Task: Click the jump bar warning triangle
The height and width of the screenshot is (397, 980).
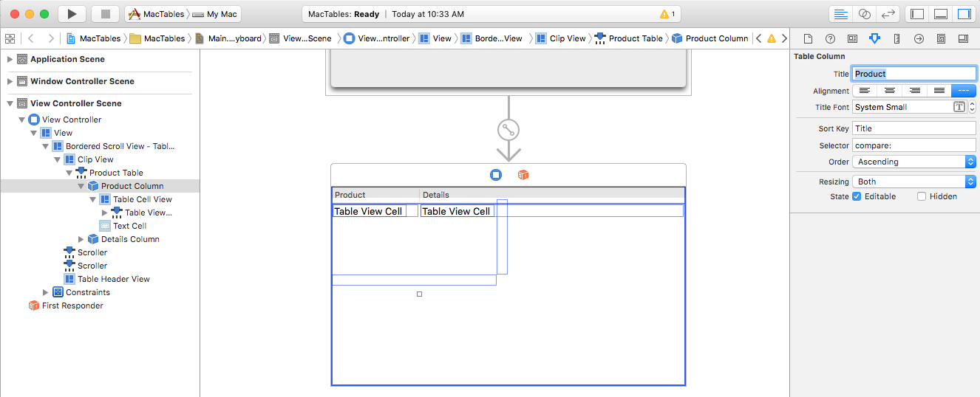Action: point(772,38)
